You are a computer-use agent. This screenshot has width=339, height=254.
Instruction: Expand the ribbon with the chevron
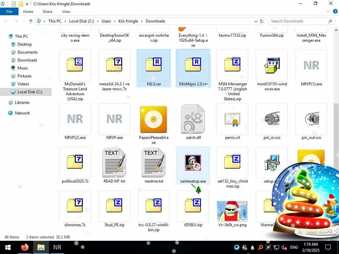click(x=328, y=12)
